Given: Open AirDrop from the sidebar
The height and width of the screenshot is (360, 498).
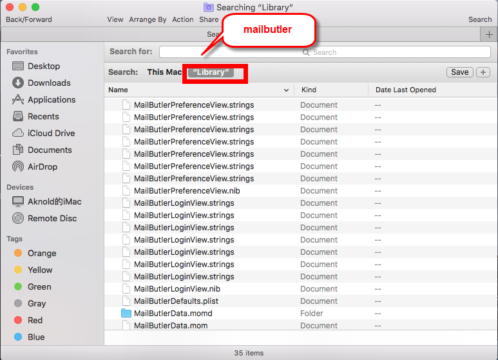Looking at the screenshot, I should (42, 166).
